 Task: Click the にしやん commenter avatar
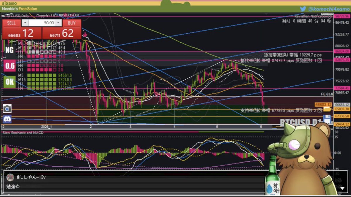(x=10, y=177)
